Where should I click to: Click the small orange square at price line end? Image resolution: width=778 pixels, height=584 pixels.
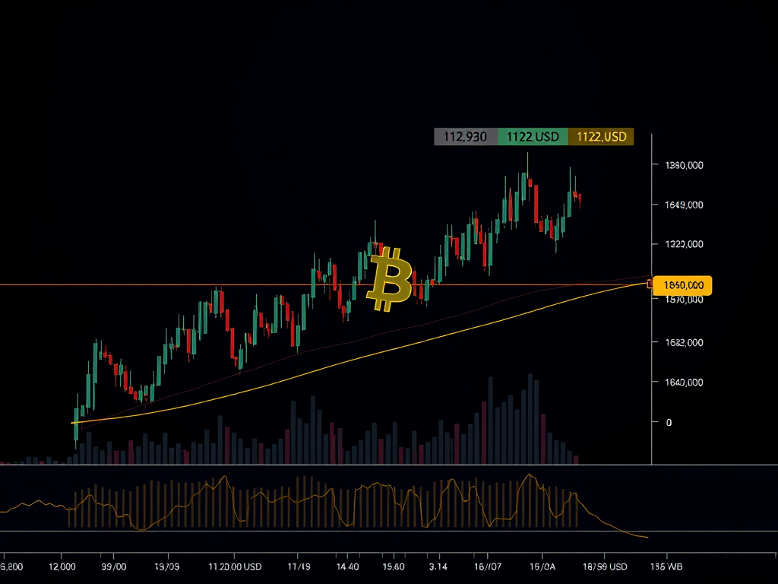coord(650,284)
